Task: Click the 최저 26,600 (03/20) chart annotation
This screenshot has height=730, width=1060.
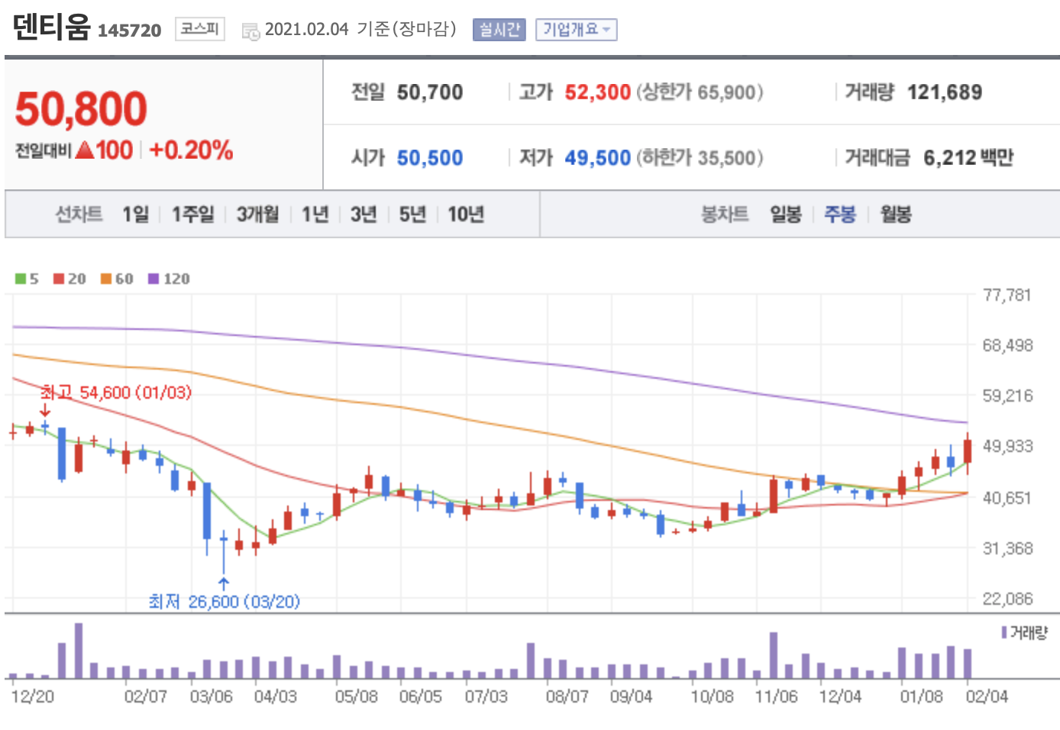Action: [x=225, y=602]
